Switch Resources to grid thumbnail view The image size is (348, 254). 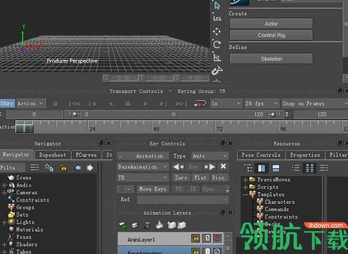pyautogui.click(x=309, y=168)
